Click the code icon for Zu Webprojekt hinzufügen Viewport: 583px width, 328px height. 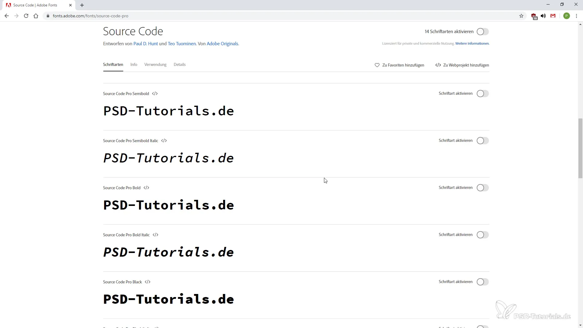pyautogui.click(x=438, y=65)
